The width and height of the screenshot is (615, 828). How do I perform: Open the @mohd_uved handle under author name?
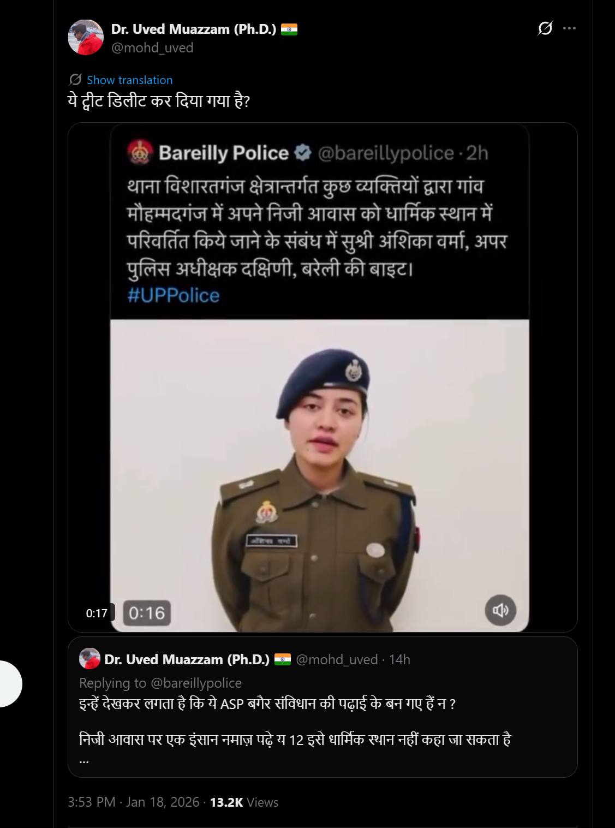point(152,48)
